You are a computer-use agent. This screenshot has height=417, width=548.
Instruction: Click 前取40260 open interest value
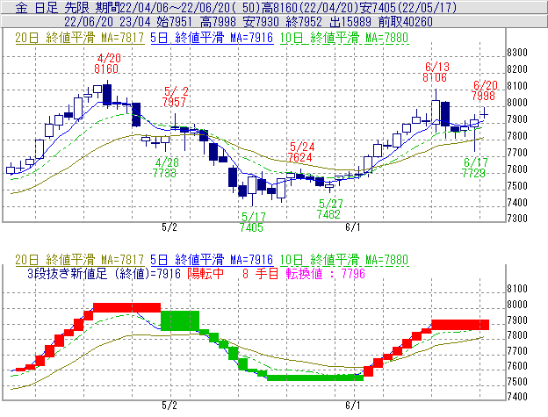coord(406,22)
